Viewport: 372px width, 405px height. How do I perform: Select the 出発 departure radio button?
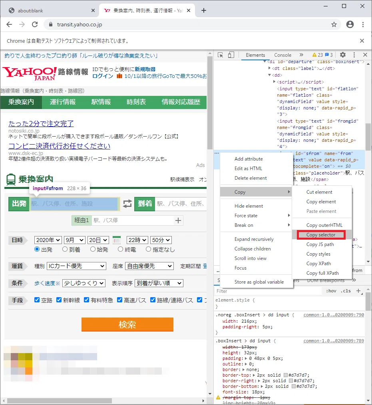coord(37,249)
